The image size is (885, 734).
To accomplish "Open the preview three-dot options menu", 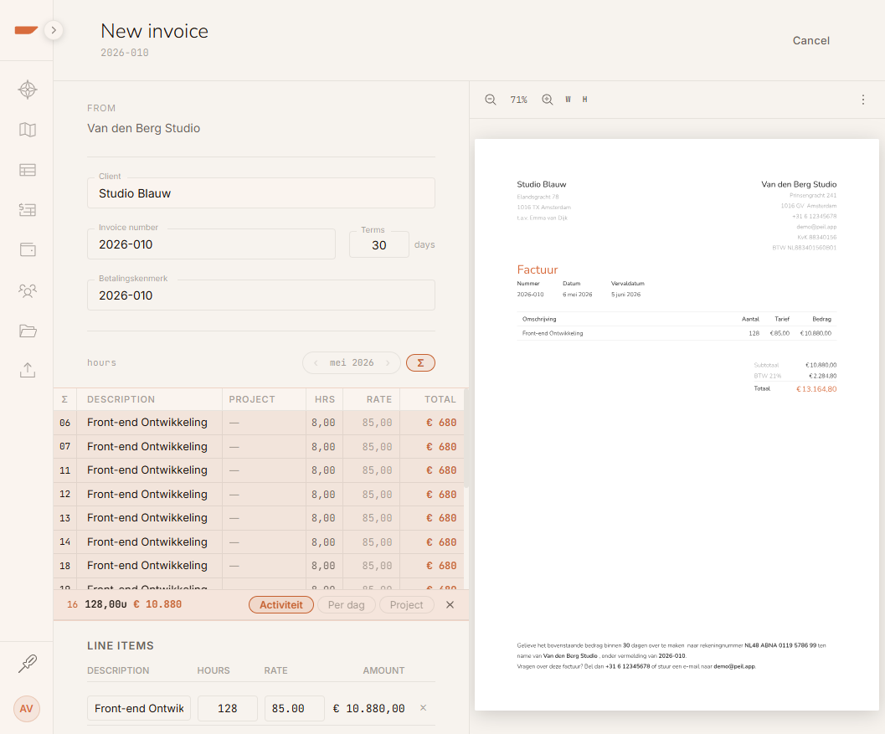I will [x=863, y=100].
